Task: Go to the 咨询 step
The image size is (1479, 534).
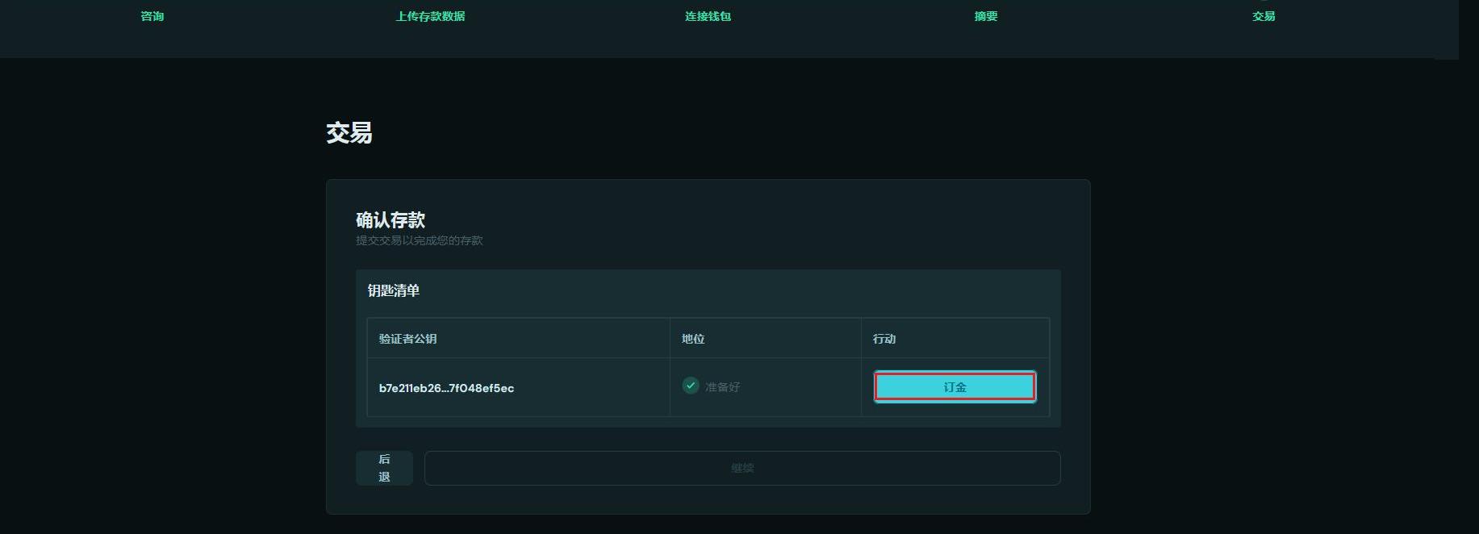Action: pos(152,16)
